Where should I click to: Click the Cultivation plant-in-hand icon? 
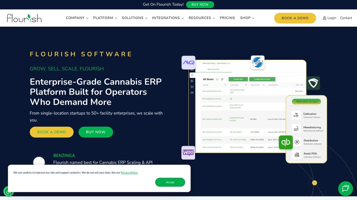click(296, 115)
